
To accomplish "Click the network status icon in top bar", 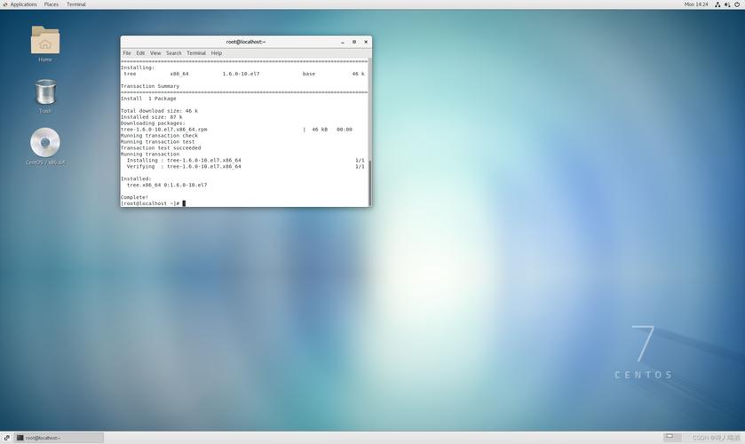I will point(717,4).
